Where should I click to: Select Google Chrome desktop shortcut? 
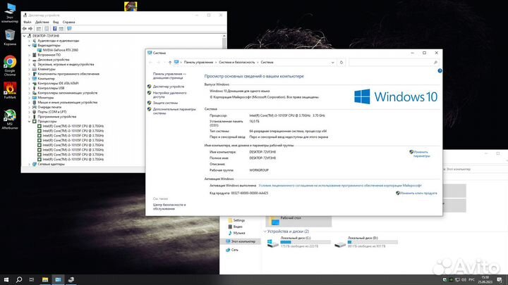coord(10,66)
